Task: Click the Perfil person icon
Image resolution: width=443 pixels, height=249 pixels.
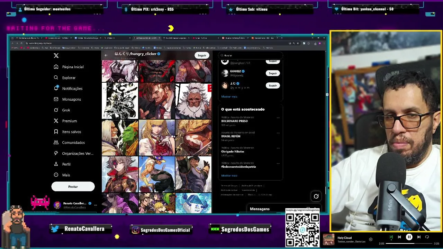Action: [56, 164]
